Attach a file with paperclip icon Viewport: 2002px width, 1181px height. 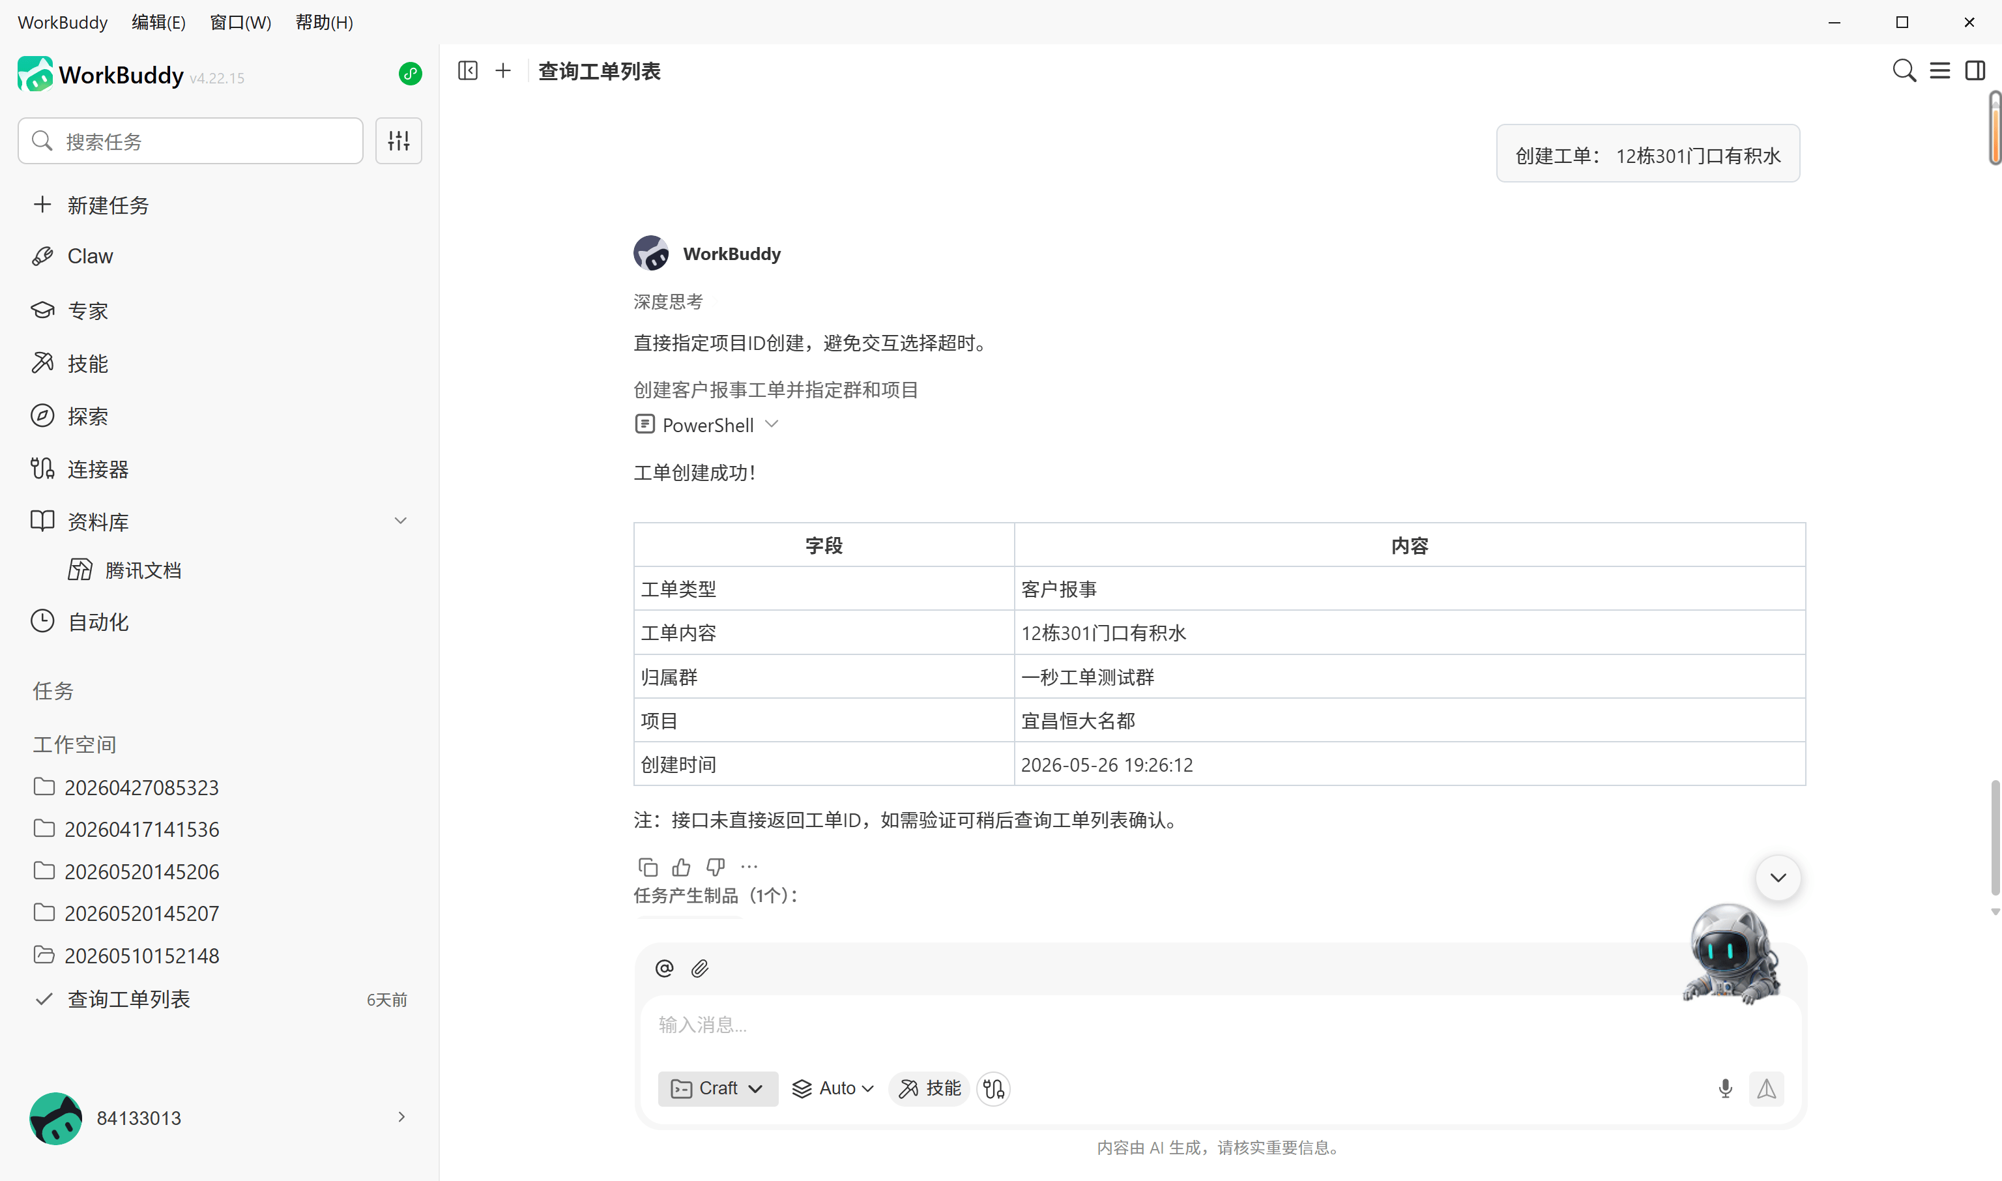pos(699,969)
